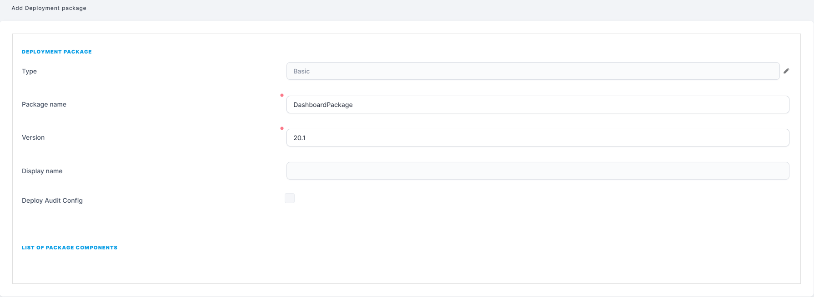Click the Type label
814x297 pixels.
coord(29,71)
